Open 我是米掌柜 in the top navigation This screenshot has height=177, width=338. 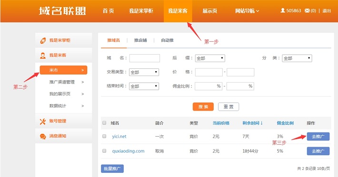141,11
